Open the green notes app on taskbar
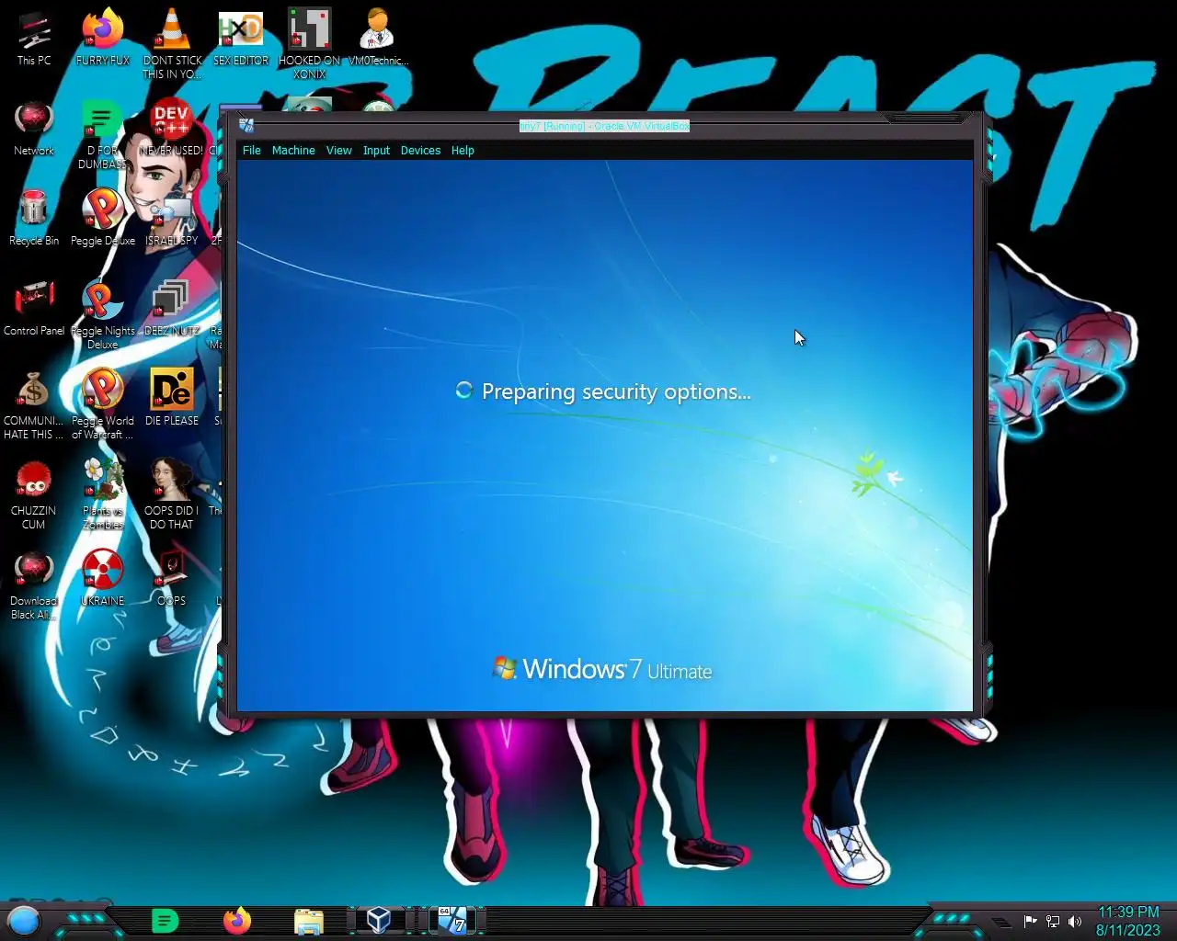 pyautogui.click(x=165, y=920)
